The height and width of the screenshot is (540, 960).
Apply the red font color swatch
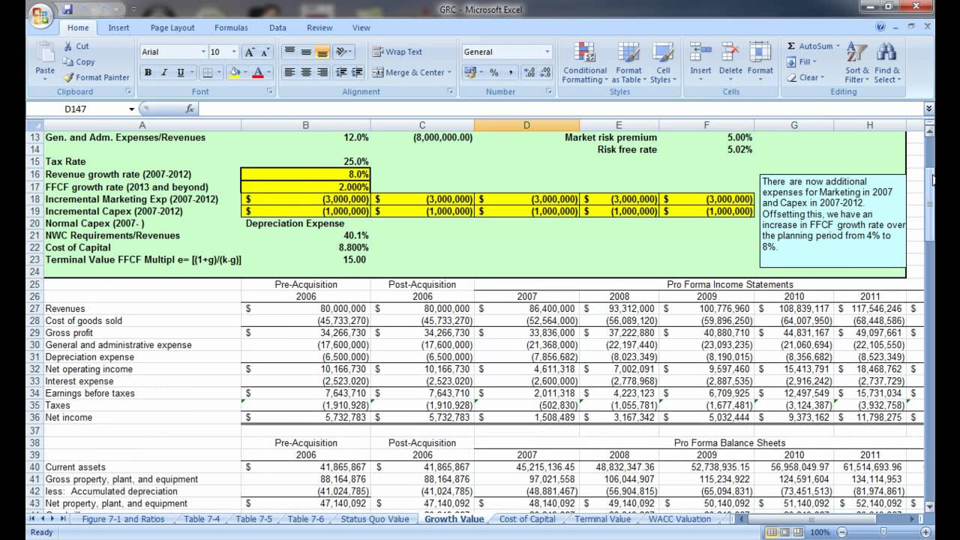click(x=259, y=73)
